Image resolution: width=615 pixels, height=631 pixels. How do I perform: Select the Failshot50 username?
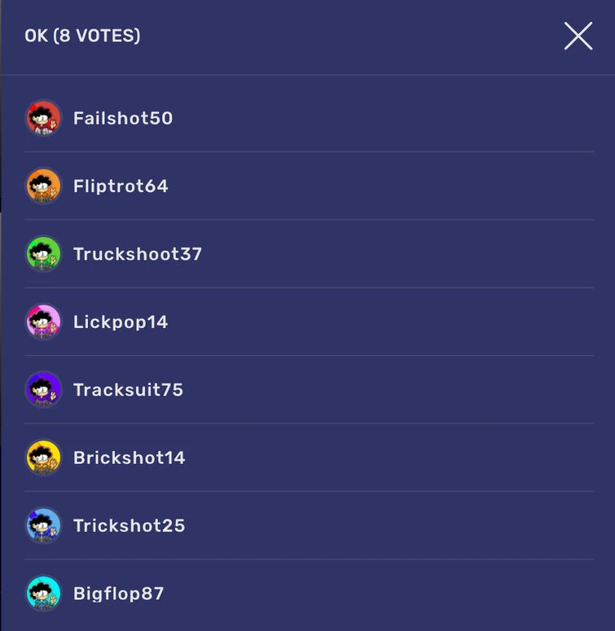(123, 118)
